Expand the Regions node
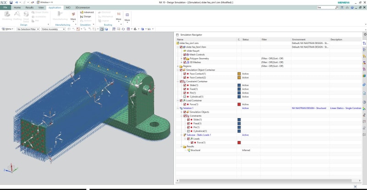Image resolution: width=367 pixels, height=190 pixels. pyautogui.click(x=178, y=66)
